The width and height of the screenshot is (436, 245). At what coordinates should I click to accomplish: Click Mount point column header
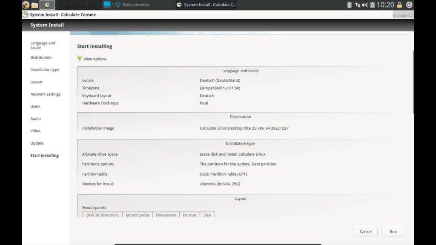point(138,215)
